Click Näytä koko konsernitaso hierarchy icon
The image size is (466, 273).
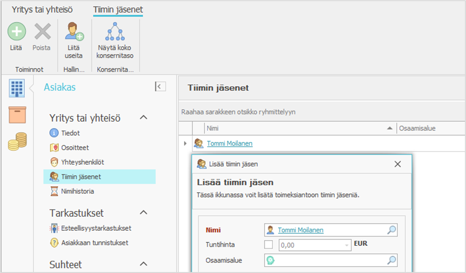[115, 33]
